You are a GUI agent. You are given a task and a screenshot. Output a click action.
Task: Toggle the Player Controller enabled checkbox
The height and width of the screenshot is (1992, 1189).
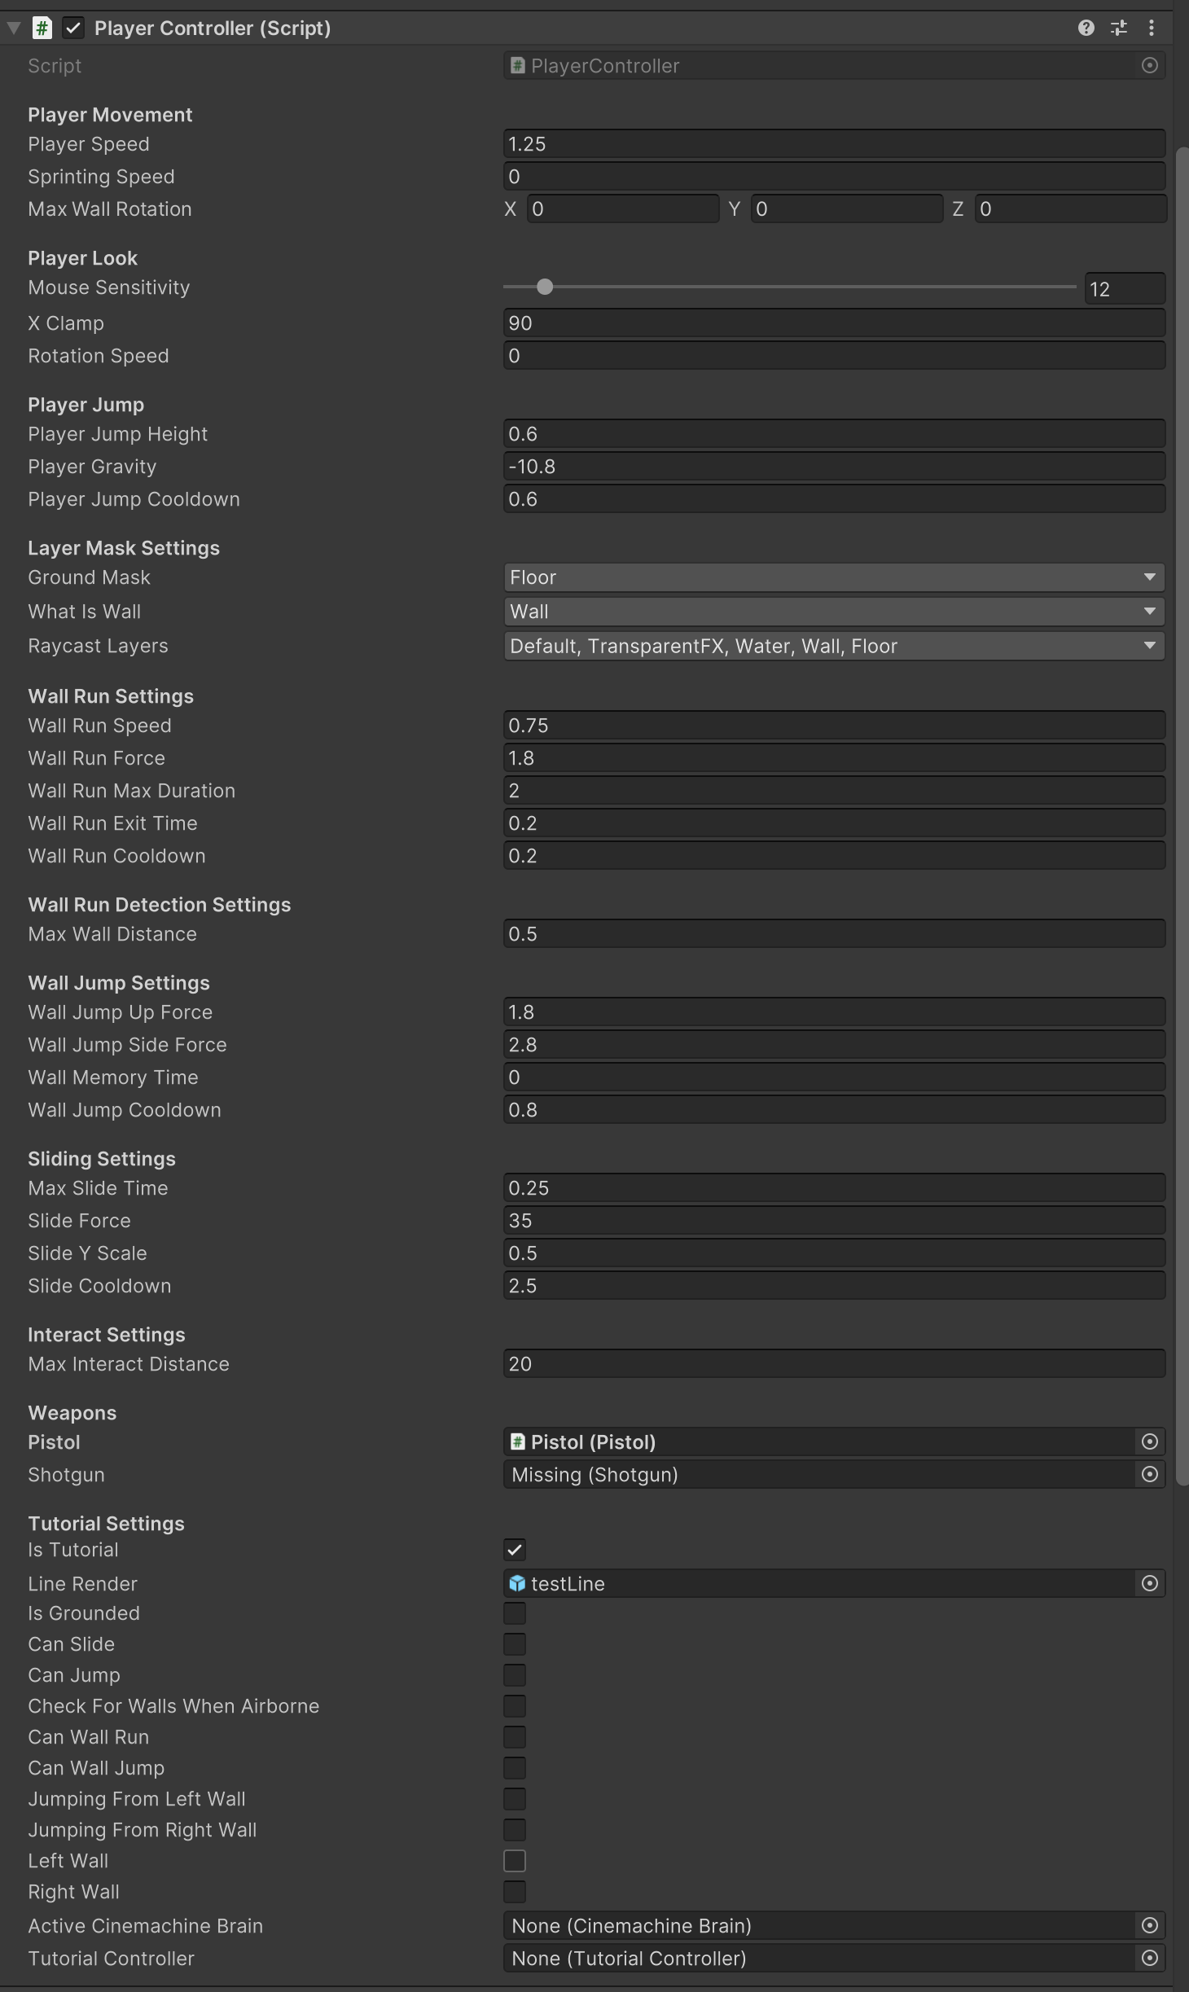[74, 27]
